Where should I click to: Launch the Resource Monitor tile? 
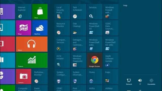62,28
